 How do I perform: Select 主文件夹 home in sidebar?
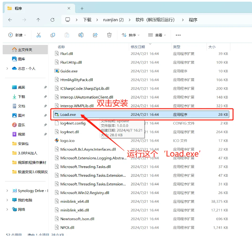pos(25,50)
